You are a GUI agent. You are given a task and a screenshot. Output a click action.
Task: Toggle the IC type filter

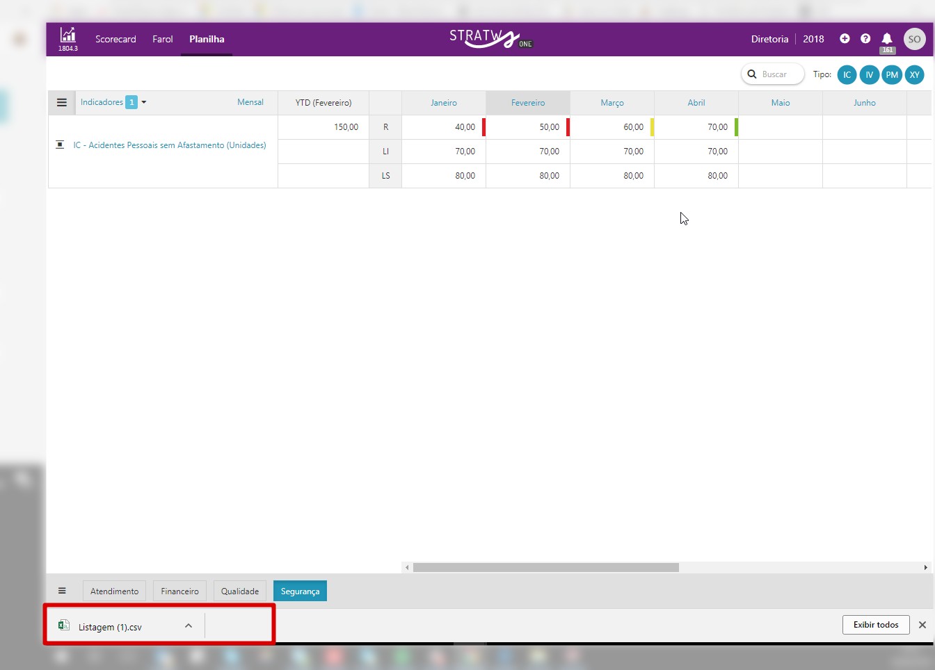click(847, 75)
